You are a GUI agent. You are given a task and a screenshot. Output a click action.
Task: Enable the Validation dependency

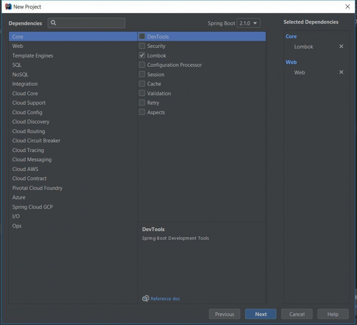click(142, 93)
